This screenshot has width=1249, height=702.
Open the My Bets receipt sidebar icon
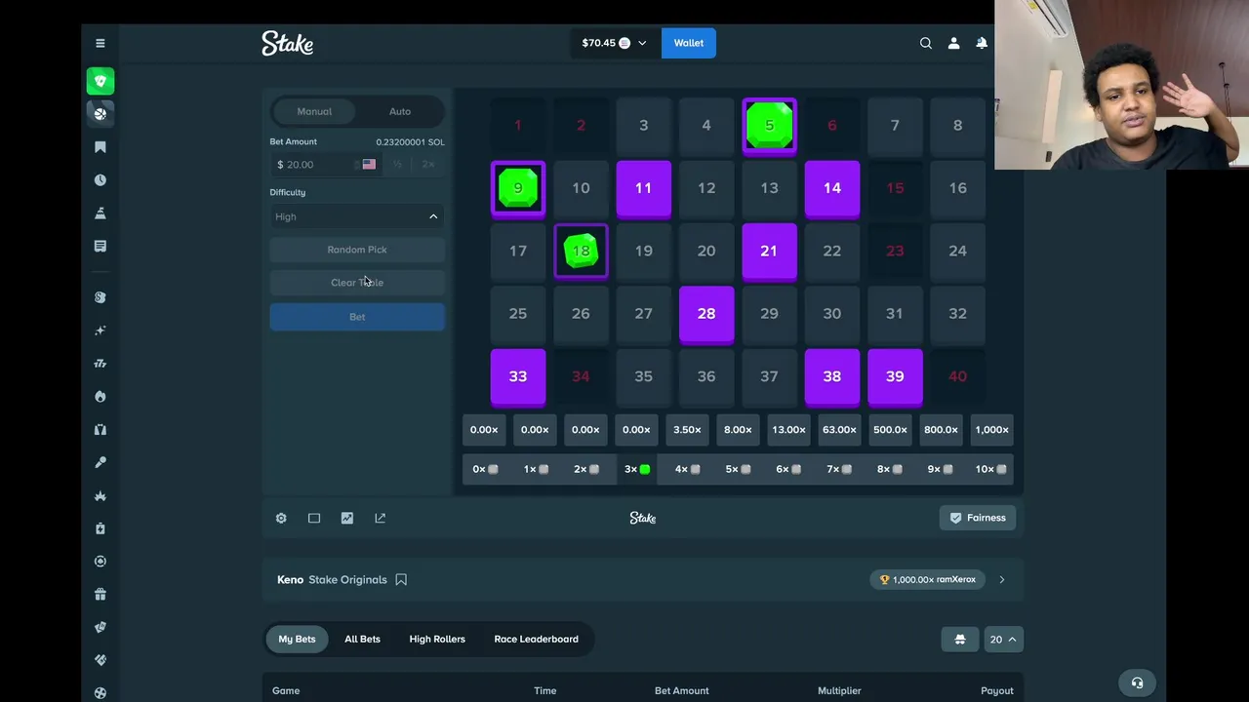pyautogui.click(x=100, y=247)
